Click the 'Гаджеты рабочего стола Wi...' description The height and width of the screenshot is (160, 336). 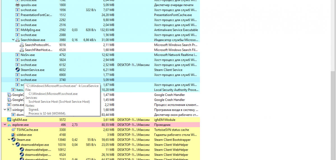click(176, 135)
